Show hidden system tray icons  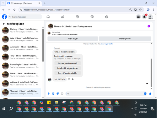[x=132, y=109]
